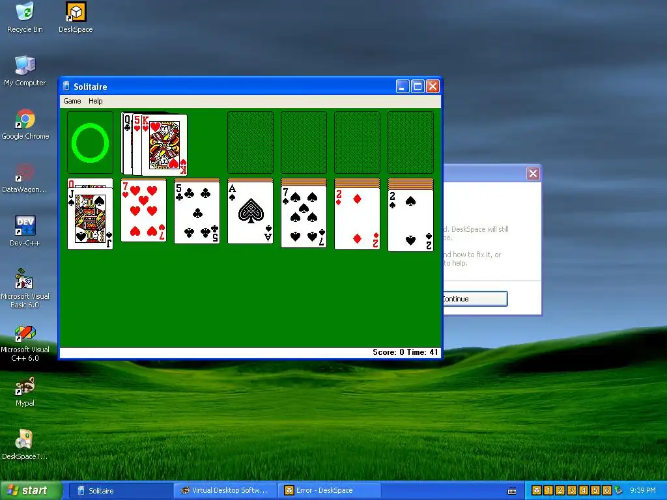Select the DeskSpaceT... installer desktop icon
The height and width of the screenshot is (500, 667).
pyautogui.click(x=25, y=445)
